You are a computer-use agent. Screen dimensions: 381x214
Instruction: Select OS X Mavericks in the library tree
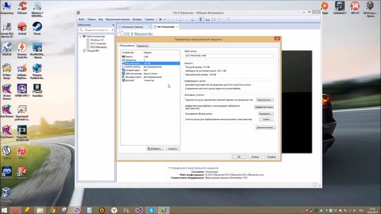(98, 47)
